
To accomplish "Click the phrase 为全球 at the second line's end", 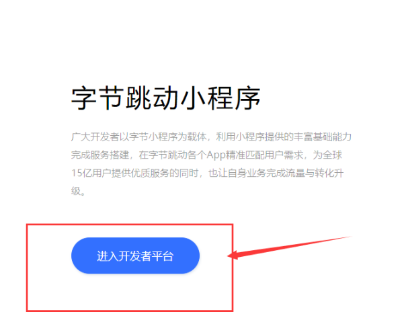I will [327, 155].
